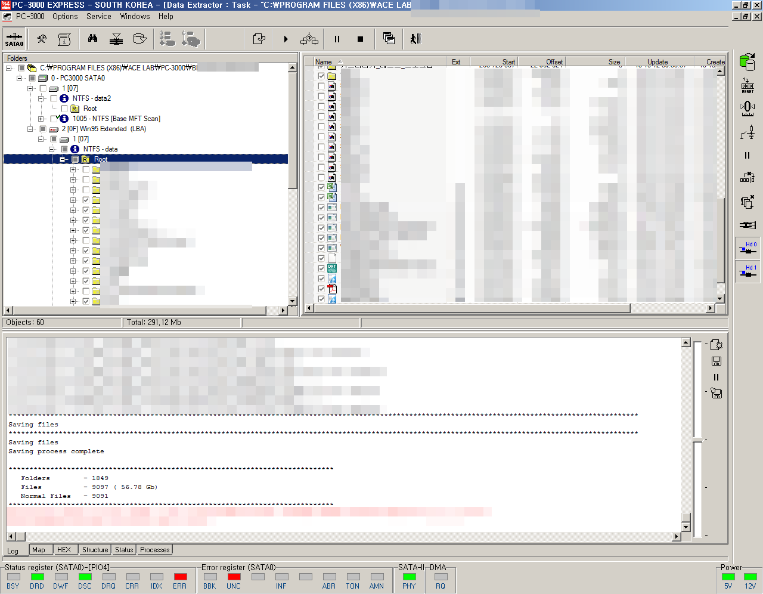The height and width of the screenshot is (594, 763).
Task: Click the folder tree vertical scrollbar thumb
Action: 293,131
